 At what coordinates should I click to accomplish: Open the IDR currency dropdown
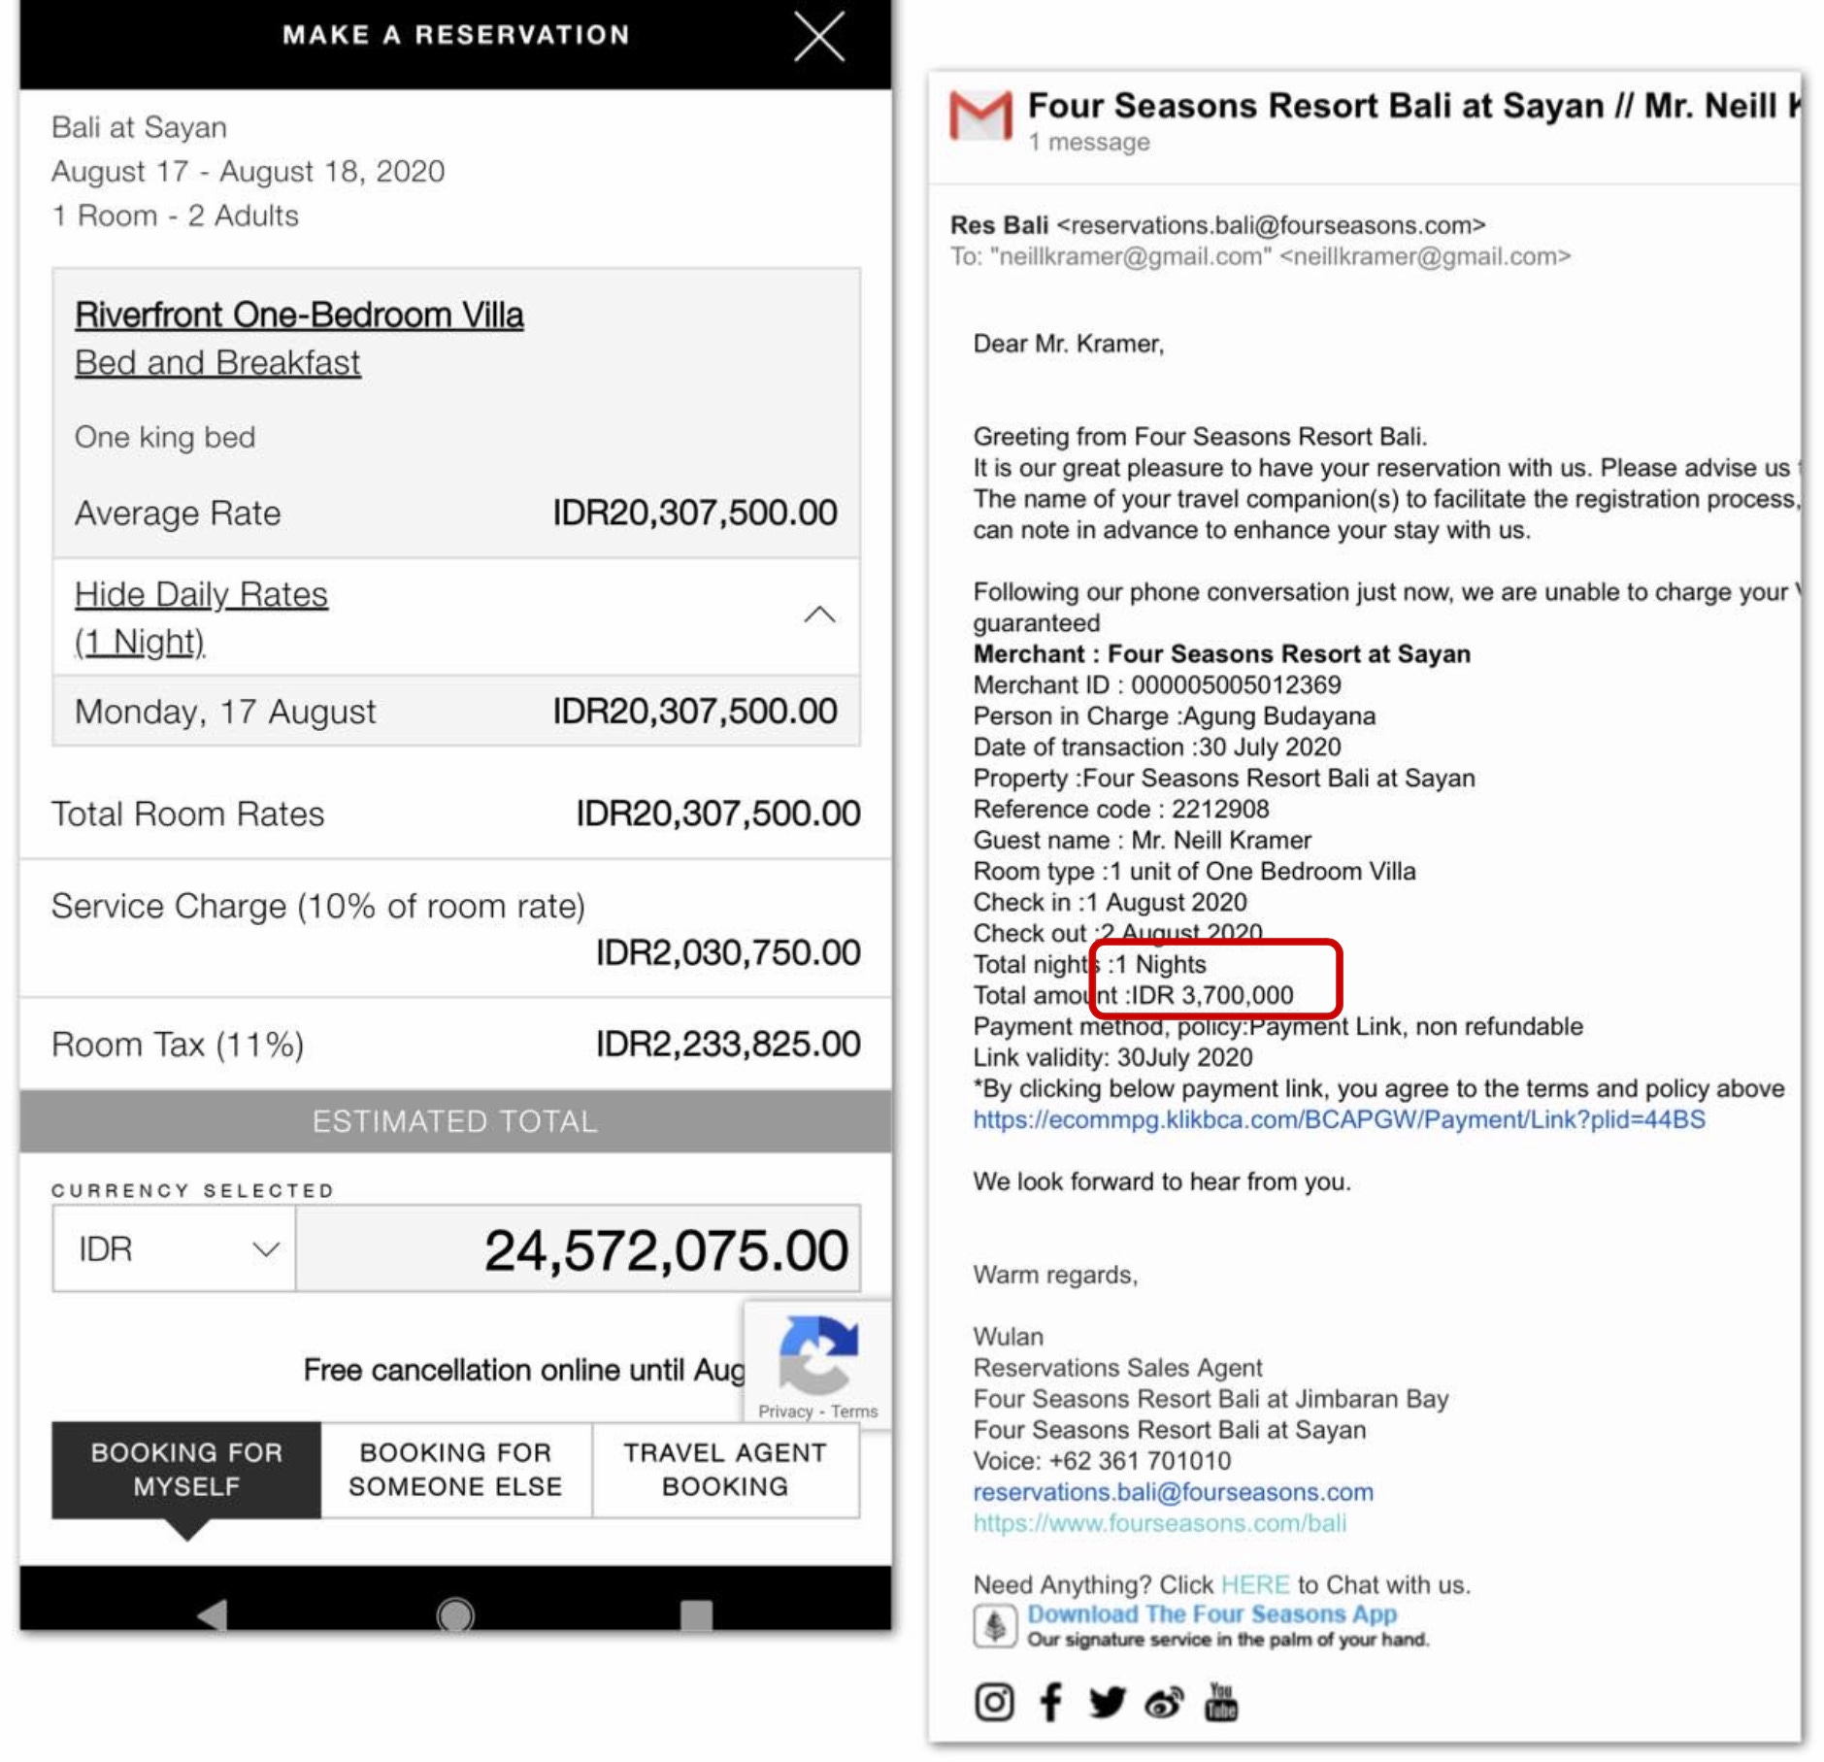click(175, 1248)
